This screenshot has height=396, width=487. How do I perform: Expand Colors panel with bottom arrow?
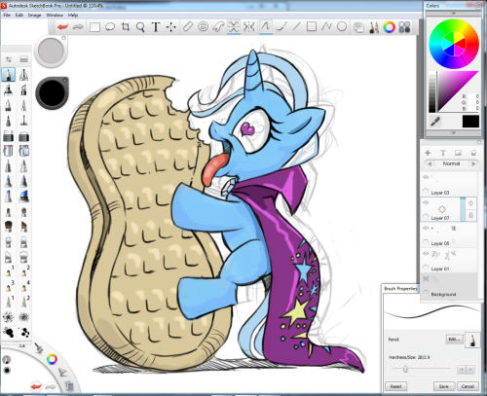pos(454,132)
